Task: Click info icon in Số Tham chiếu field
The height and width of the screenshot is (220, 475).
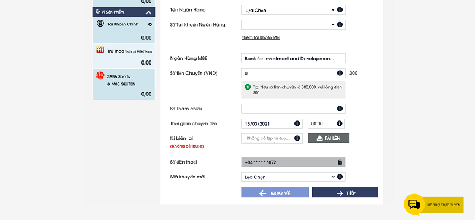Action: tap(340, 109)
